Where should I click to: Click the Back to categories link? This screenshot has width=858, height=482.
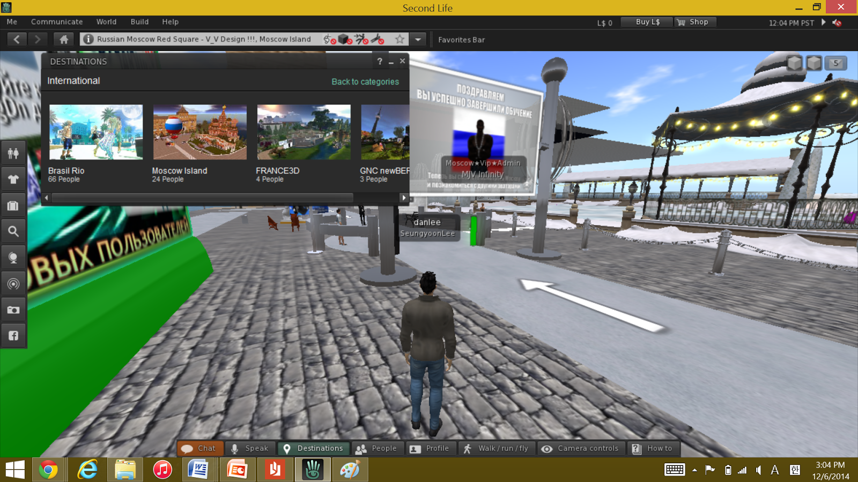click(365, 81)
